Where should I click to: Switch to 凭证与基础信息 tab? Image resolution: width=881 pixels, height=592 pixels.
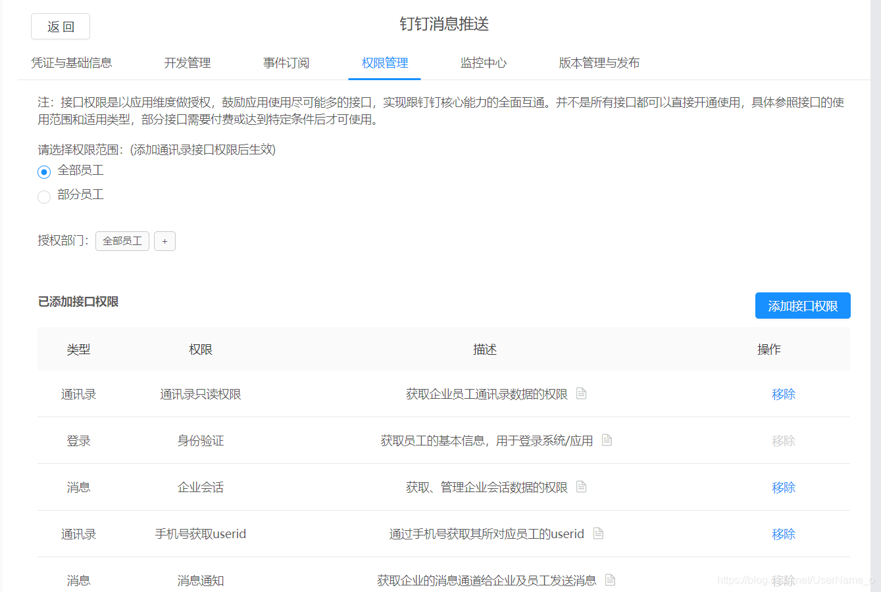coord(72,63)
